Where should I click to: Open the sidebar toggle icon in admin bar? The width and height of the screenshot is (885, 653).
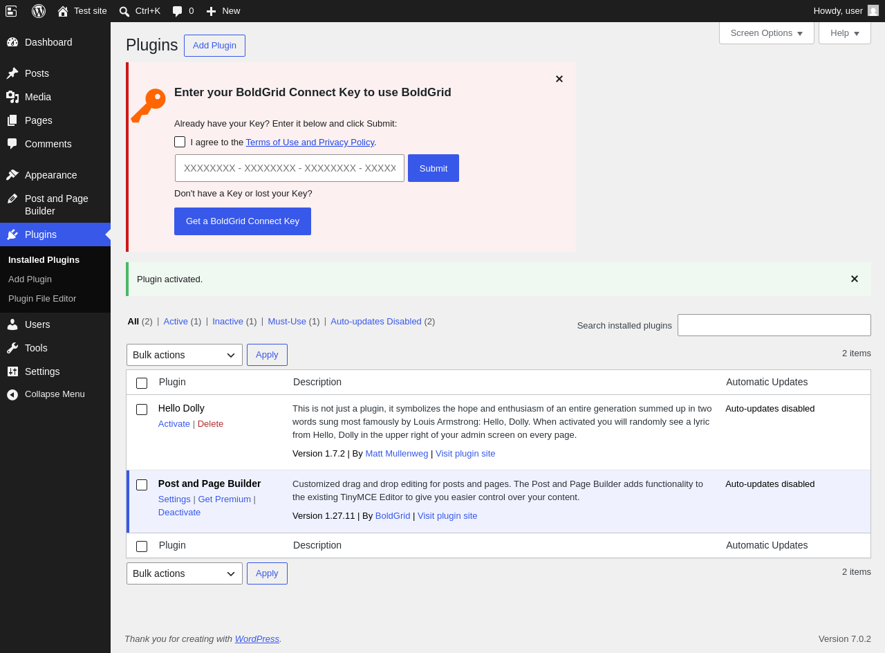click(x=11, y=11)
